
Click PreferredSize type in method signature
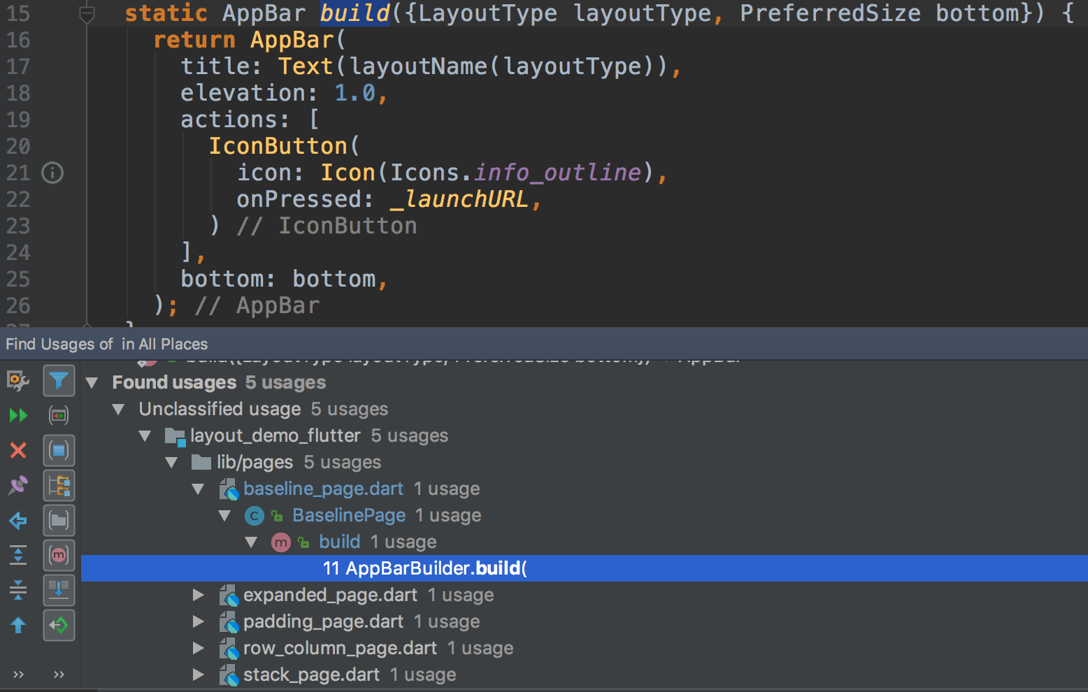click(830, 13)
